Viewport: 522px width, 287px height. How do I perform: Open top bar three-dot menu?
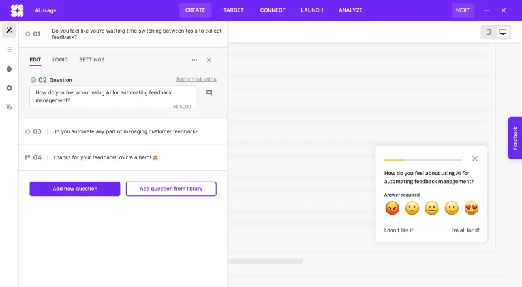point(487,10)
